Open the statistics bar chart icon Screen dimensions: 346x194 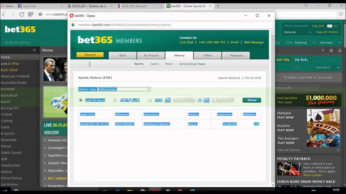[340, 50]
